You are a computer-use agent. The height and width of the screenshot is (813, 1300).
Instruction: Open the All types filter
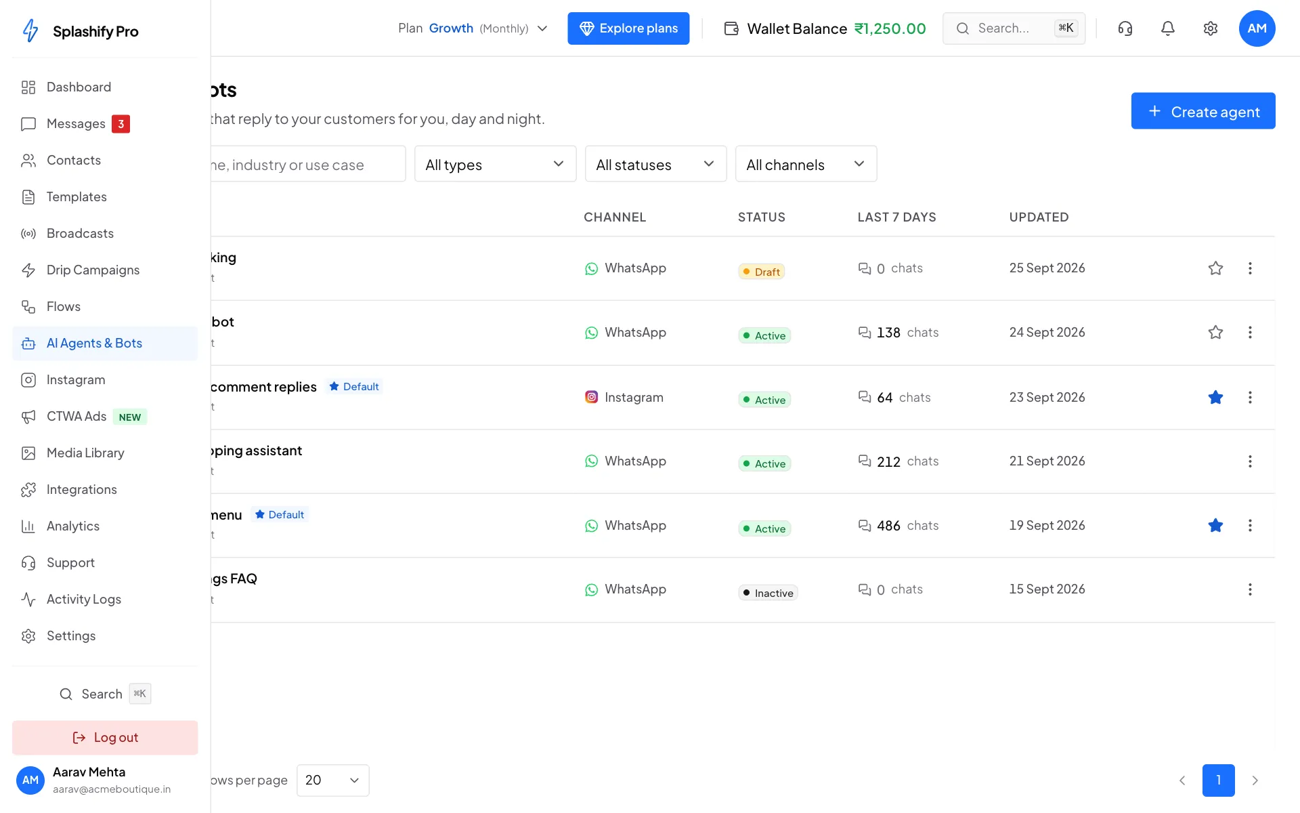click(495, 164)
